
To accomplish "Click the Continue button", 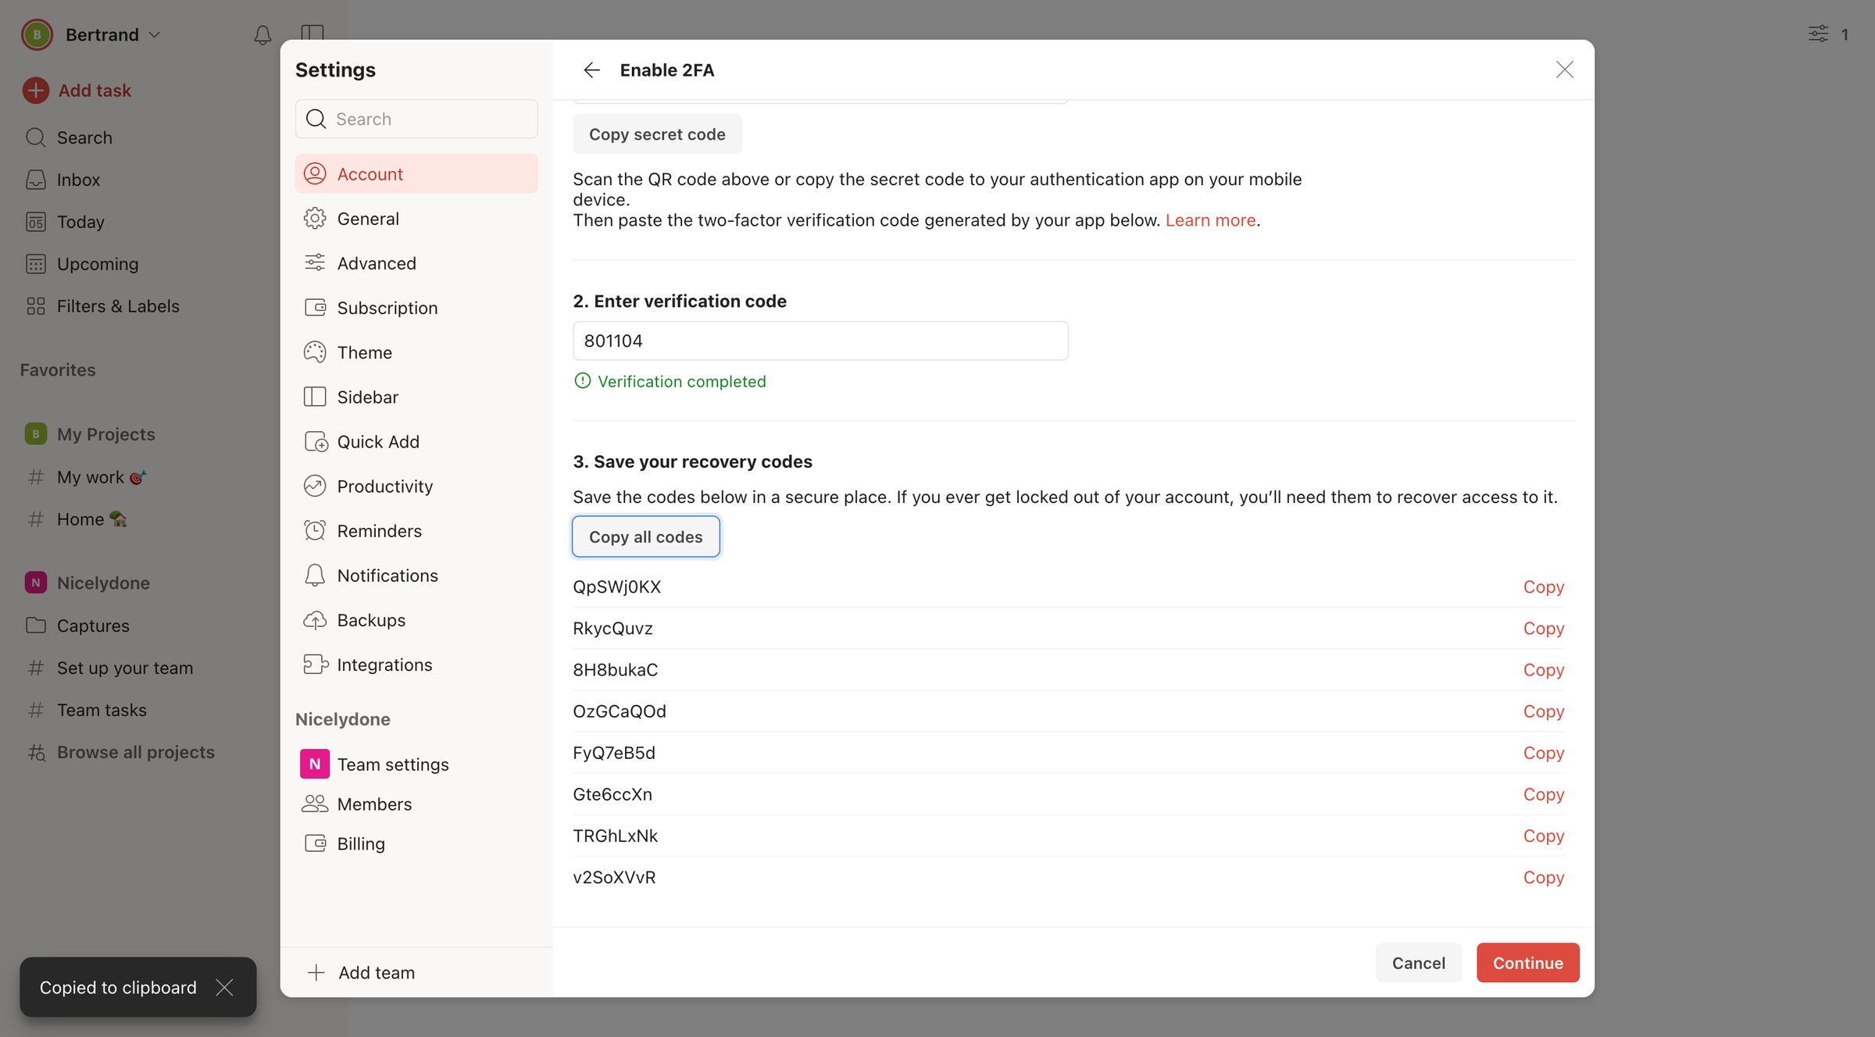I will coord(1528,963).
